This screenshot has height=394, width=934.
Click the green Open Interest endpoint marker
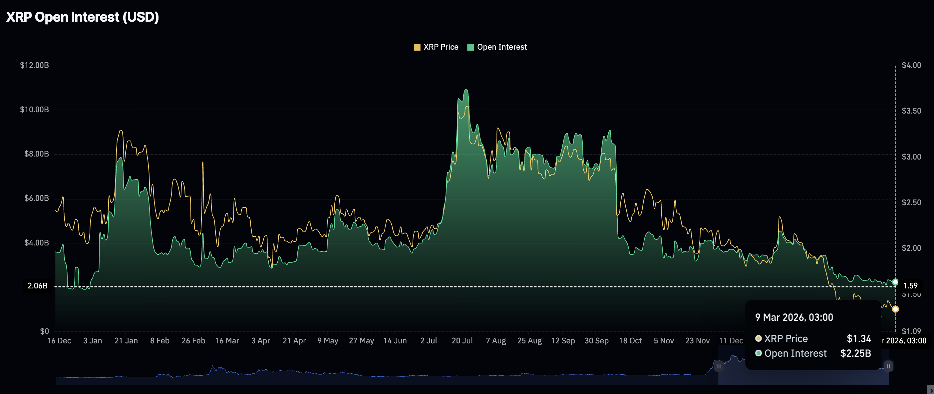(895, 282)
